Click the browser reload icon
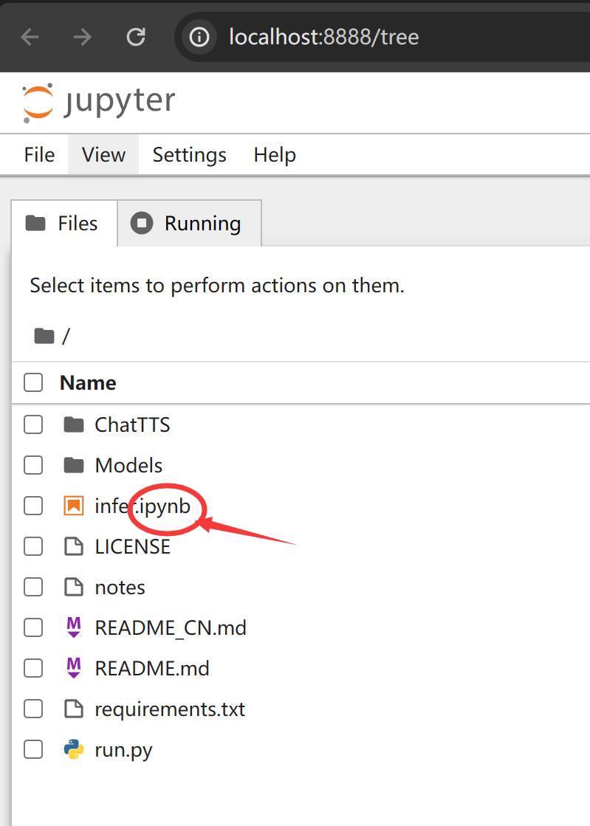 (x=136, y=37)
